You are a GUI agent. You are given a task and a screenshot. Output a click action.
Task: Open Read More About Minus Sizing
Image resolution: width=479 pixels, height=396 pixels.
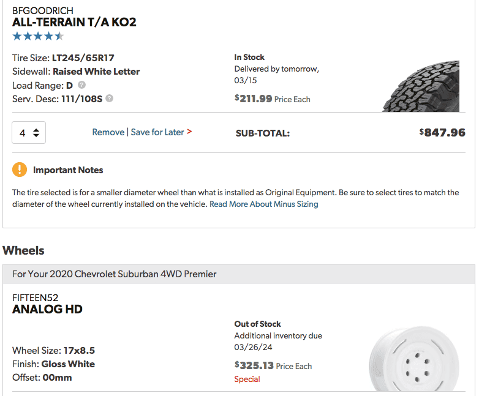[x=263, y=204]
